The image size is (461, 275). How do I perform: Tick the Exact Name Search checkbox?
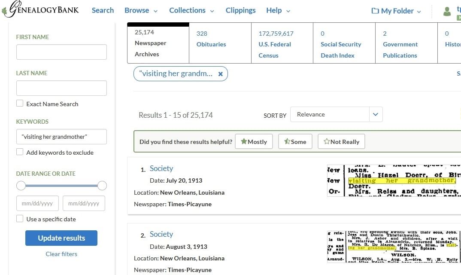(20, 104)
